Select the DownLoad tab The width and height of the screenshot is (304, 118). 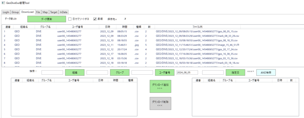pyautogui.click(x=28, y=12)
